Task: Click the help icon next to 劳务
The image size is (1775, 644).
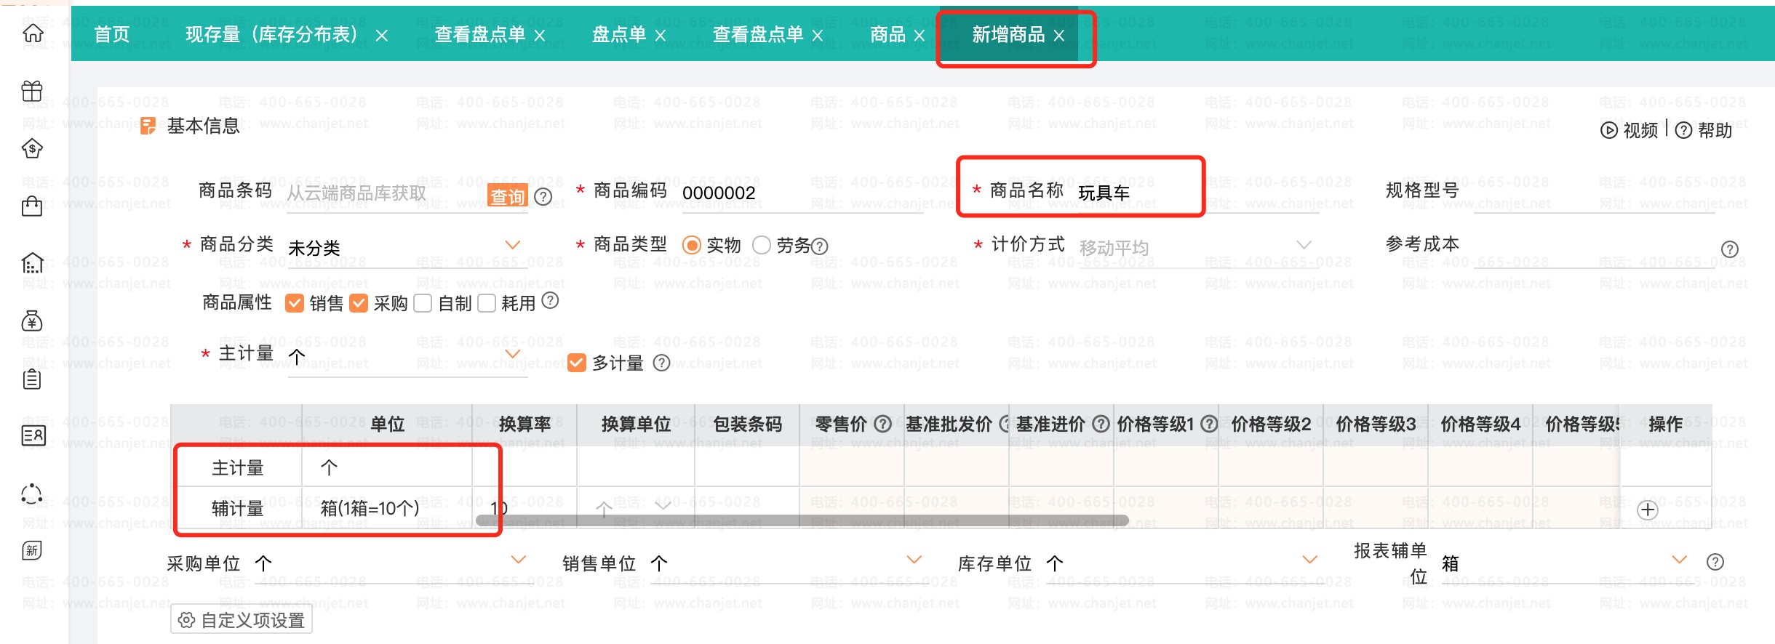Action: click(820, 246)
